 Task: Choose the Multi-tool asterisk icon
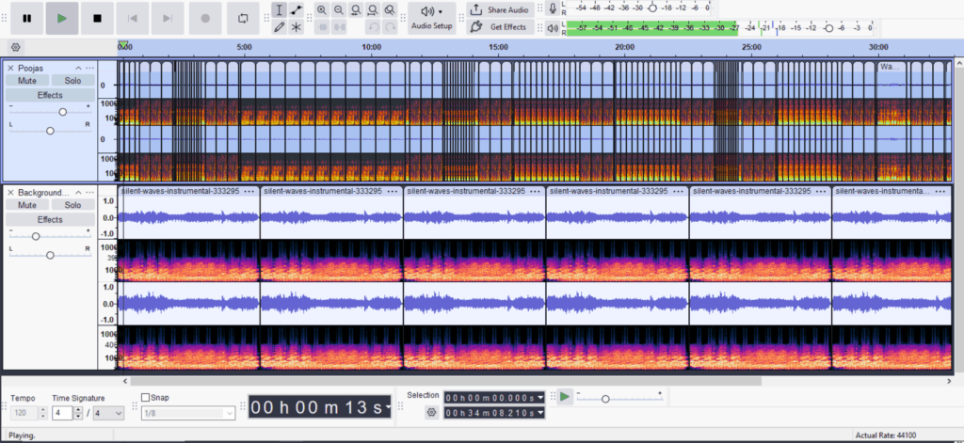[x=297, y=27]
